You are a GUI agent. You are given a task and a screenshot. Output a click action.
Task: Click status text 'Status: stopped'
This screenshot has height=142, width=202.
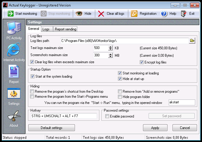pyautogui.click(x=14, y=138)
